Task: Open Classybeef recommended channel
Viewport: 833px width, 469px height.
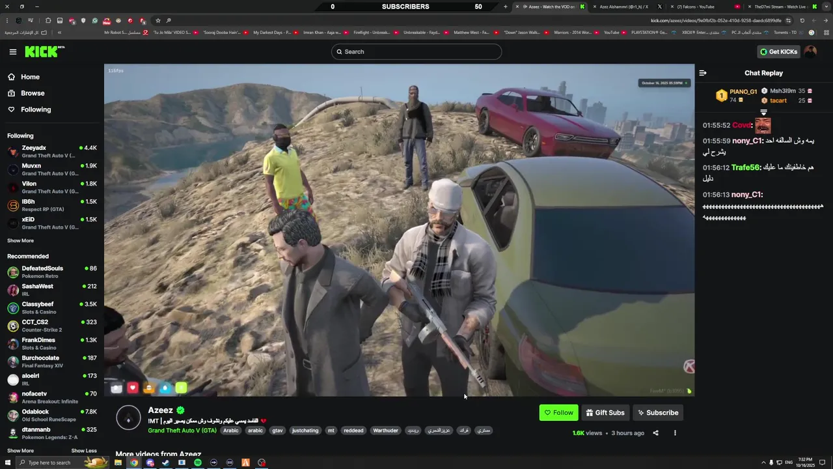Action: (52, 307)
